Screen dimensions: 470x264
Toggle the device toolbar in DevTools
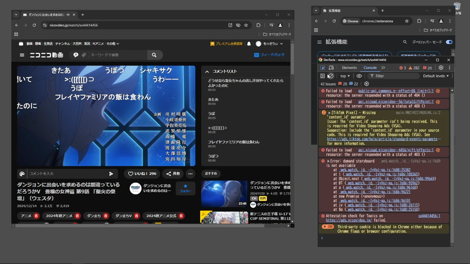coord(331,68)
